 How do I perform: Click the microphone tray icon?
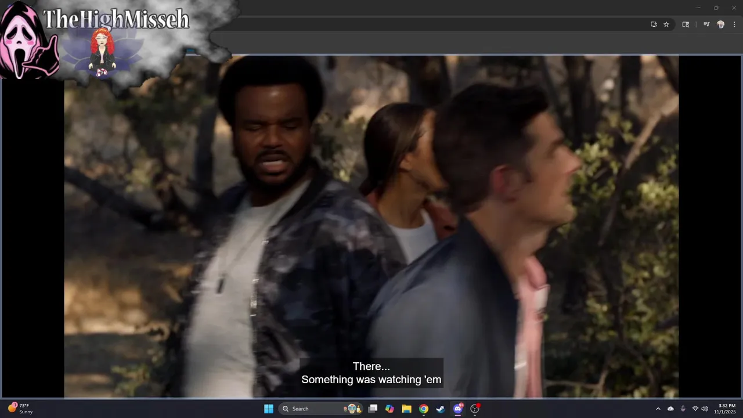click(683, 409)
